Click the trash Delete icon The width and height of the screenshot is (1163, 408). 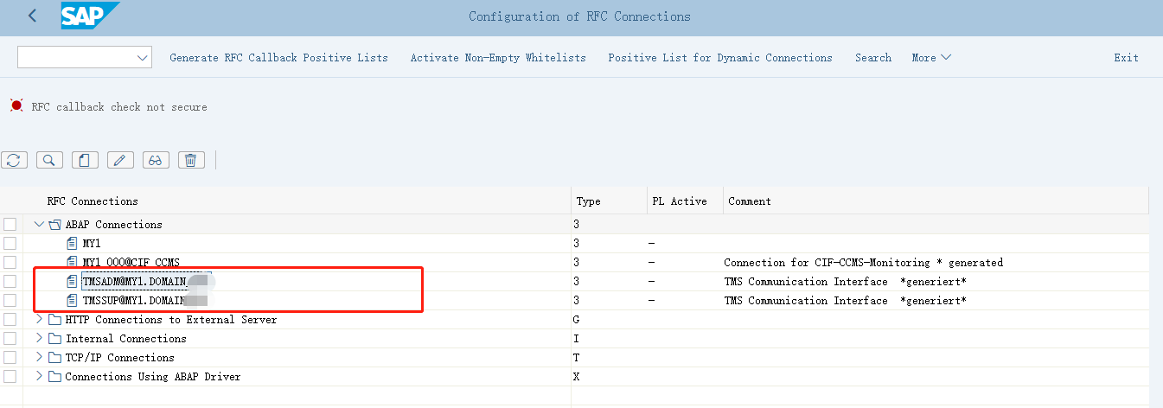[x=191, y=160]
